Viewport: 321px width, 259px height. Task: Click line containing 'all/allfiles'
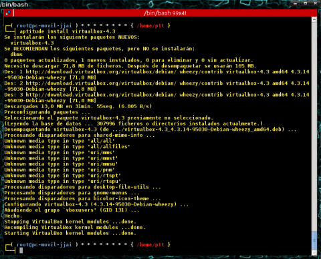coord(67,147)
